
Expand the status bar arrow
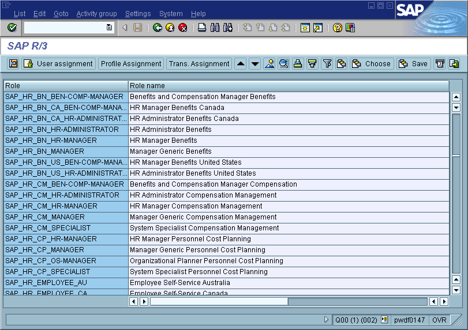(x=327, y=320)
